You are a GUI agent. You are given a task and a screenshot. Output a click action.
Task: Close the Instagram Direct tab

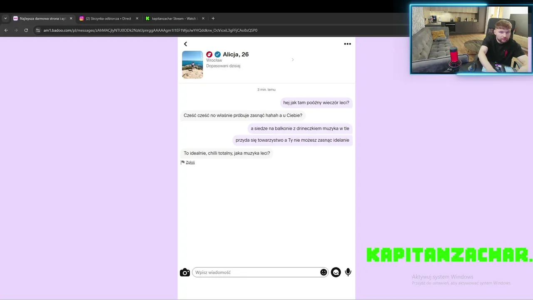coord(137,18)
